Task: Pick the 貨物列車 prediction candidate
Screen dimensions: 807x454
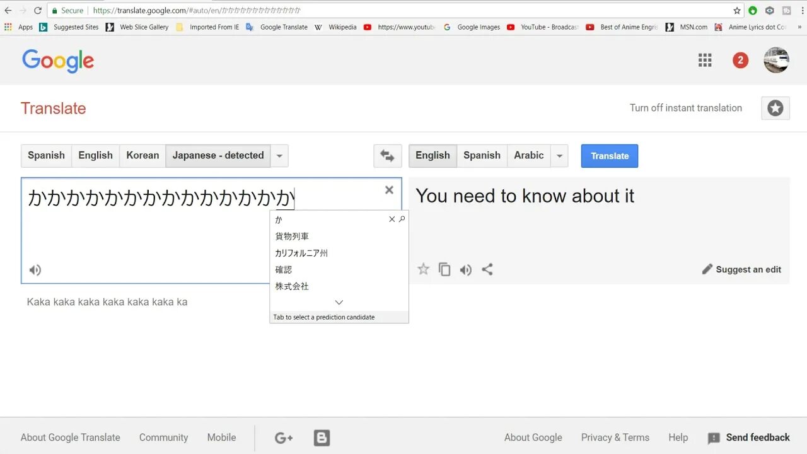Action: click(292, 236)
